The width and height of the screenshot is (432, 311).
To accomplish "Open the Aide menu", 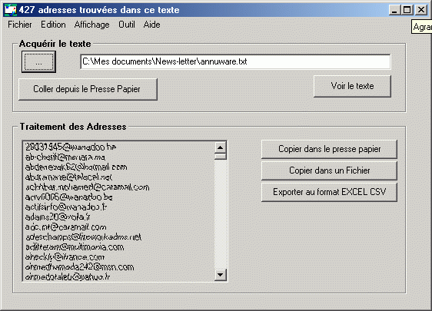I will [151, 25].
